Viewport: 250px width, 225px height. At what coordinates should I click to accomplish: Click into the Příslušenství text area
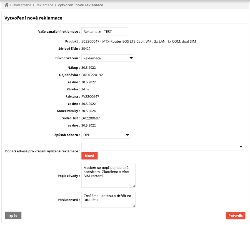[x=108, y=200]
